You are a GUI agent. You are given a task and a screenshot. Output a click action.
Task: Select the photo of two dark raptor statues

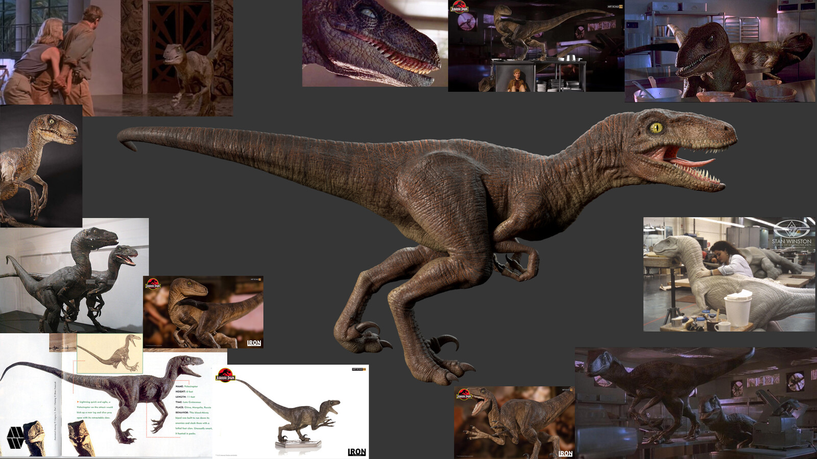74,275
